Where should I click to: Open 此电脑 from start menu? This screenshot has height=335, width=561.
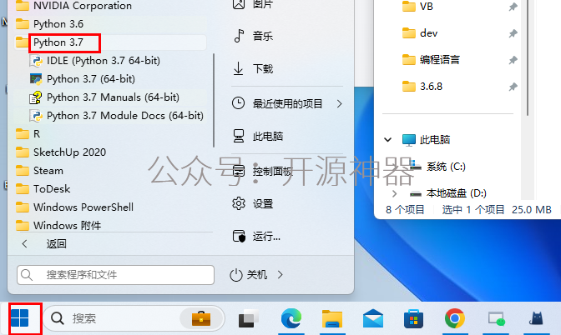tap(258, 137)
